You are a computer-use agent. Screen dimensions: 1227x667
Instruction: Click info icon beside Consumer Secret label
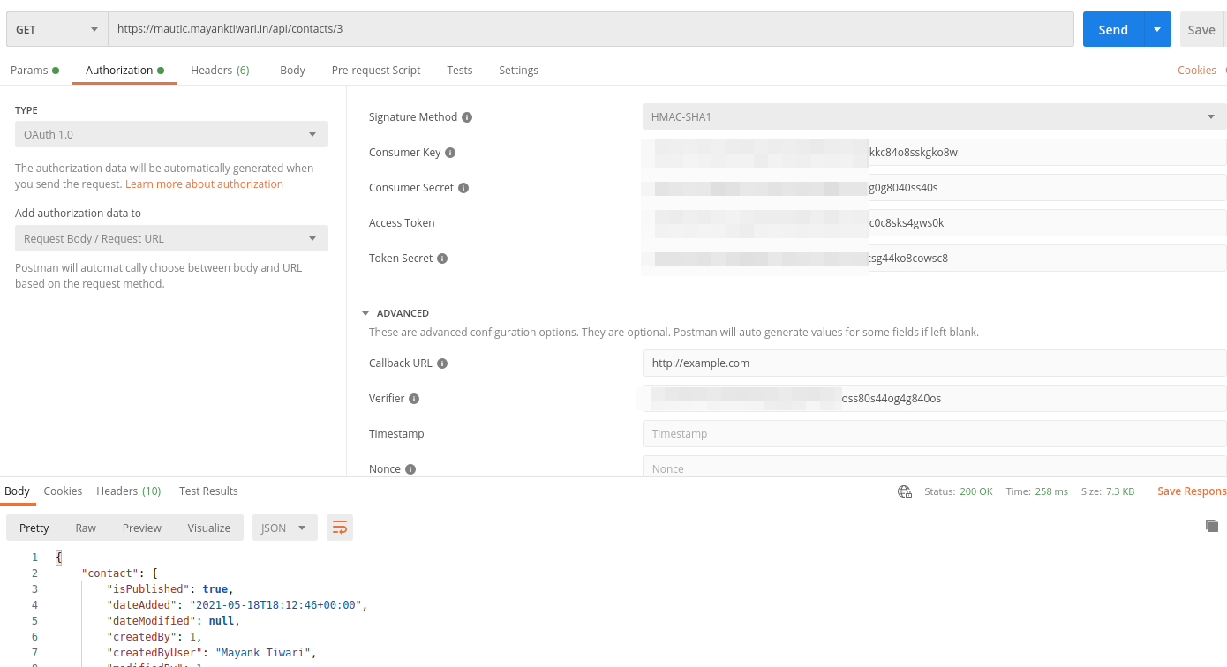coord(463,188)
